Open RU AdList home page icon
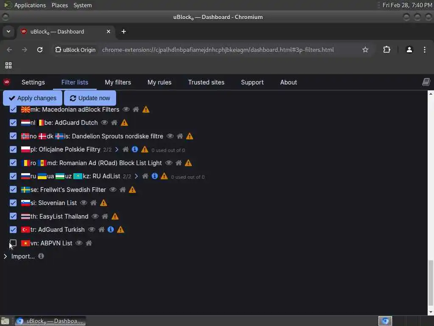 (145, 176)
